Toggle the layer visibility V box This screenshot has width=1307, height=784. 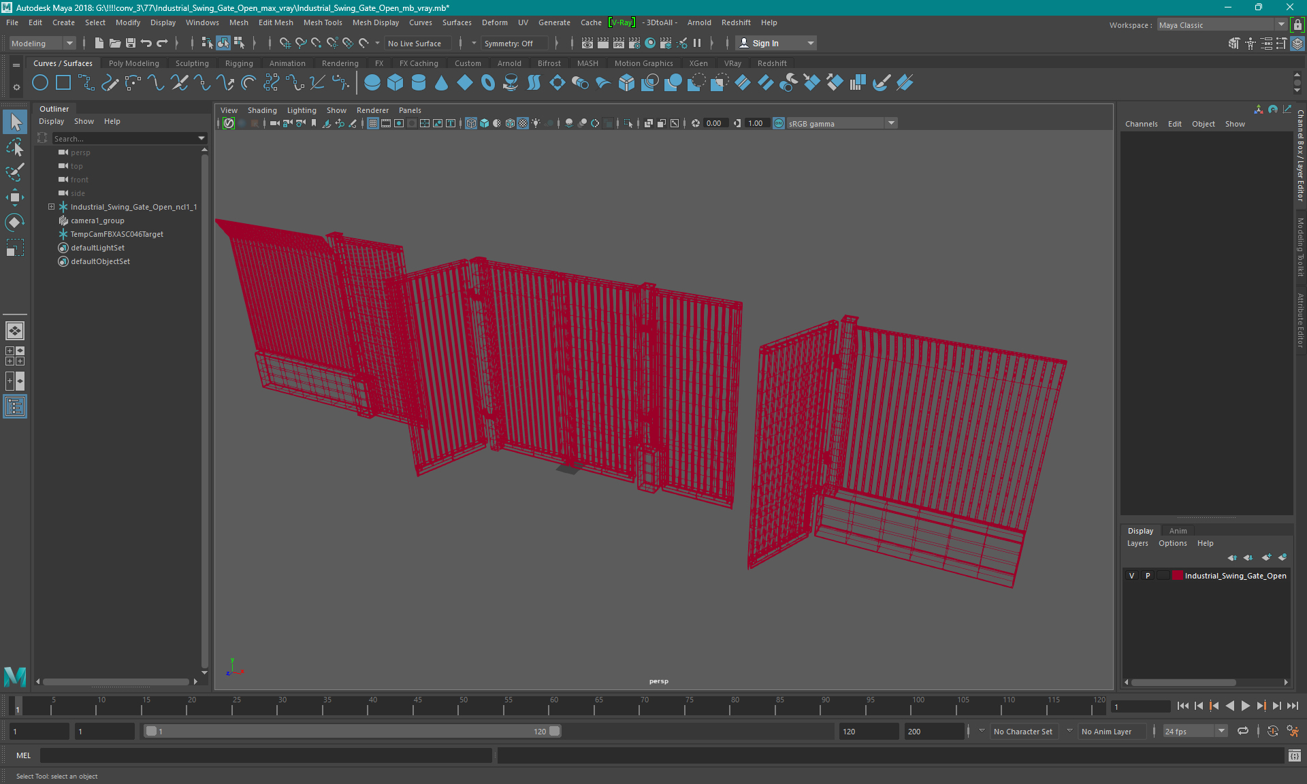pos(1132,576)
